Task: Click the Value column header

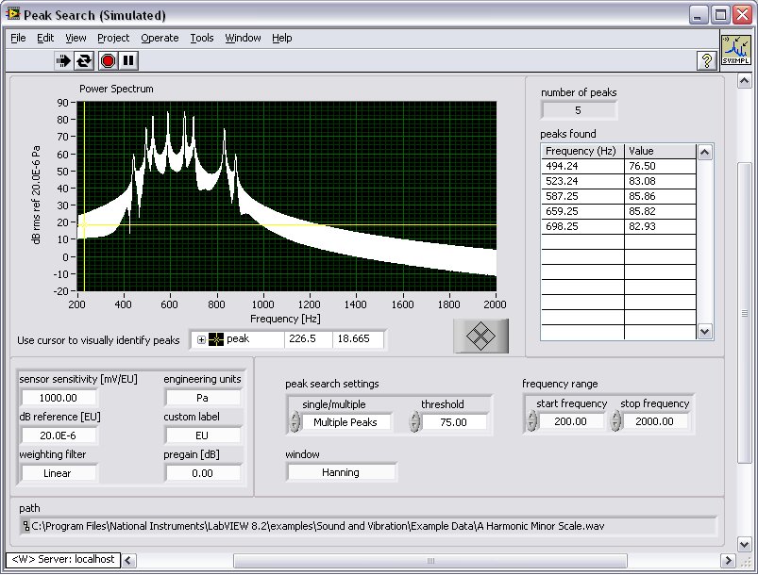Action: 661,151
